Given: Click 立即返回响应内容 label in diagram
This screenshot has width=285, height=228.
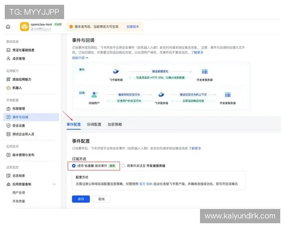Looking at the screenshot, I should [x=193, y=101].
